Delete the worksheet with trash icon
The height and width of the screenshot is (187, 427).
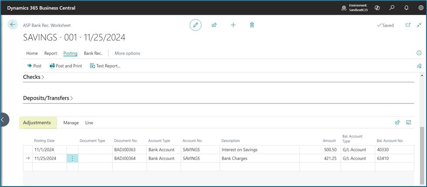pos(252,25)
